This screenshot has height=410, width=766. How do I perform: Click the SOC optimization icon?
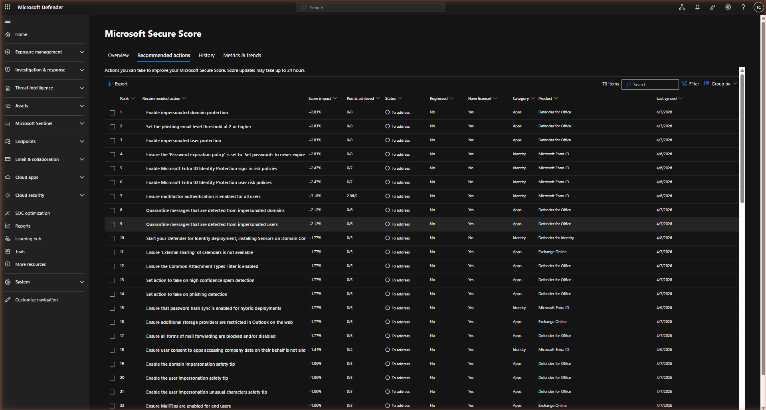click(8, 213)
